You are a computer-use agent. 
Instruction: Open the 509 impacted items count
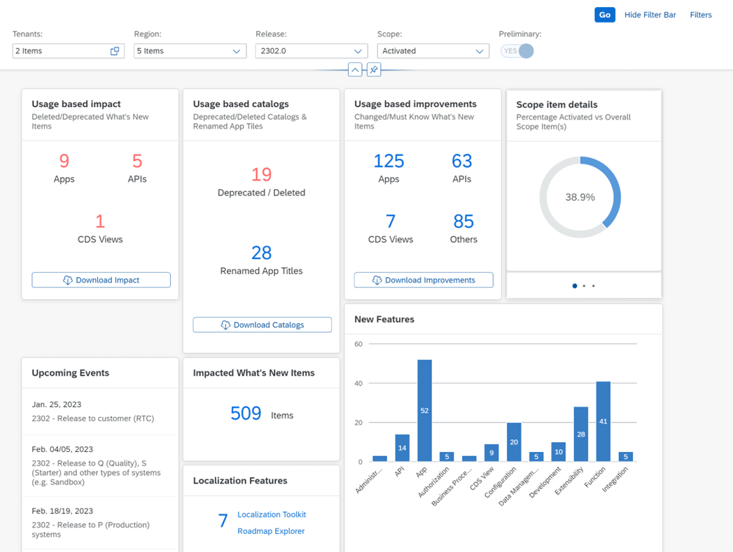[246, 413]
